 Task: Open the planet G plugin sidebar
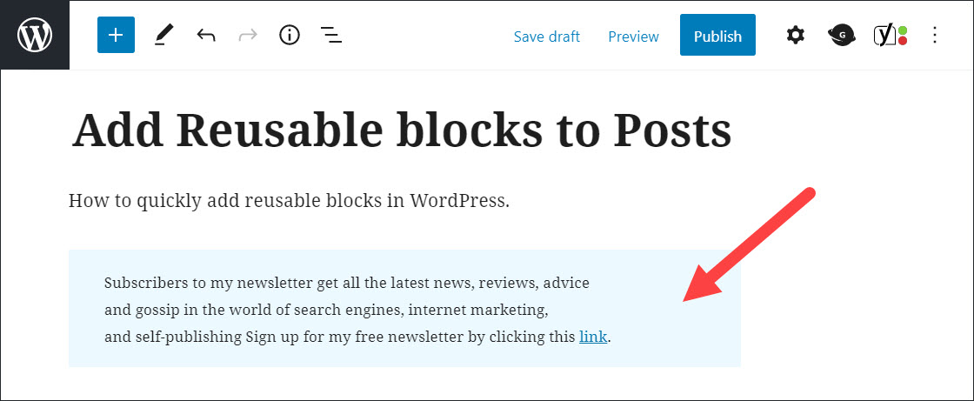842,36
